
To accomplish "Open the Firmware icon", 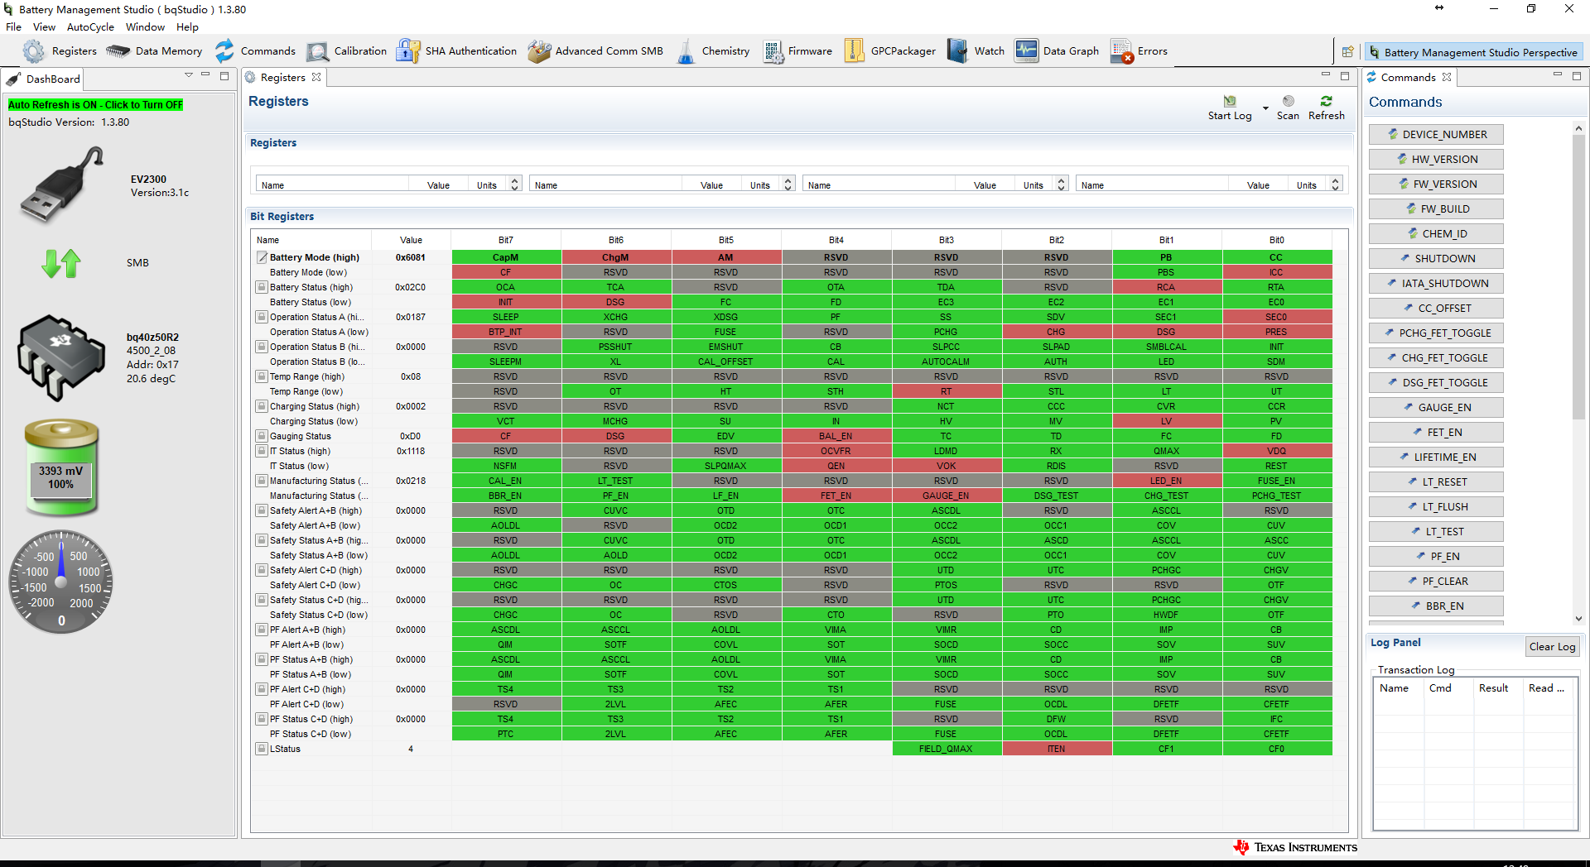I will point(773,51).
